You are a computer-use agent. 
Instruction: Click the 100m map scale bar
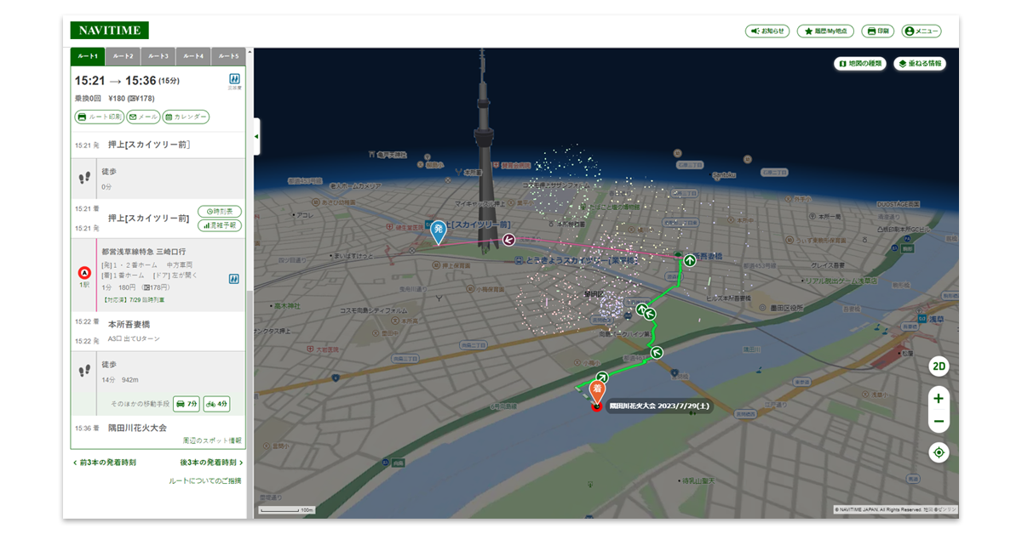(x=287, y=510)
